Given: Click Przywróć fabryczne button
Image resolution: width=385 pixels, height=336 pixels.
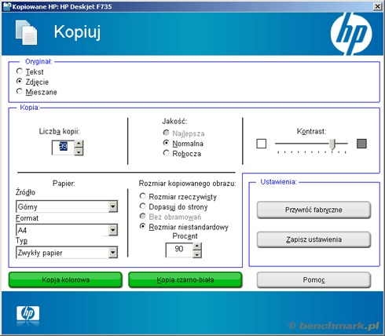Looking at the screenshot, I should point(313,210).
